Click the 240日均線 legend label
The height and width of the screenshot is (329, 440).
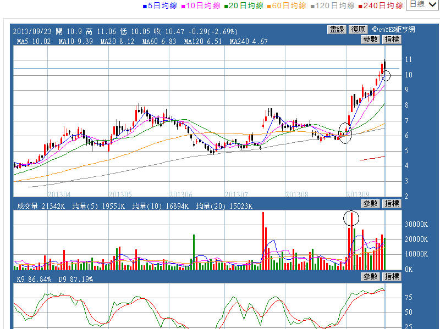383,5
